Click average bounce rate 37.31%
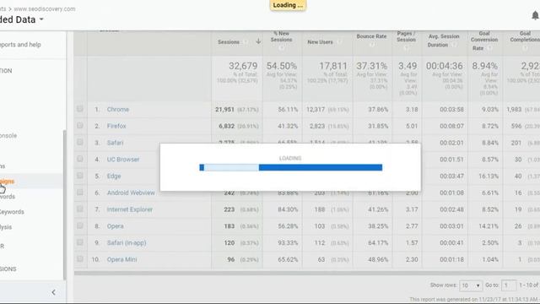The height and width of the screenshot is (304, 540). click(371, 66)
